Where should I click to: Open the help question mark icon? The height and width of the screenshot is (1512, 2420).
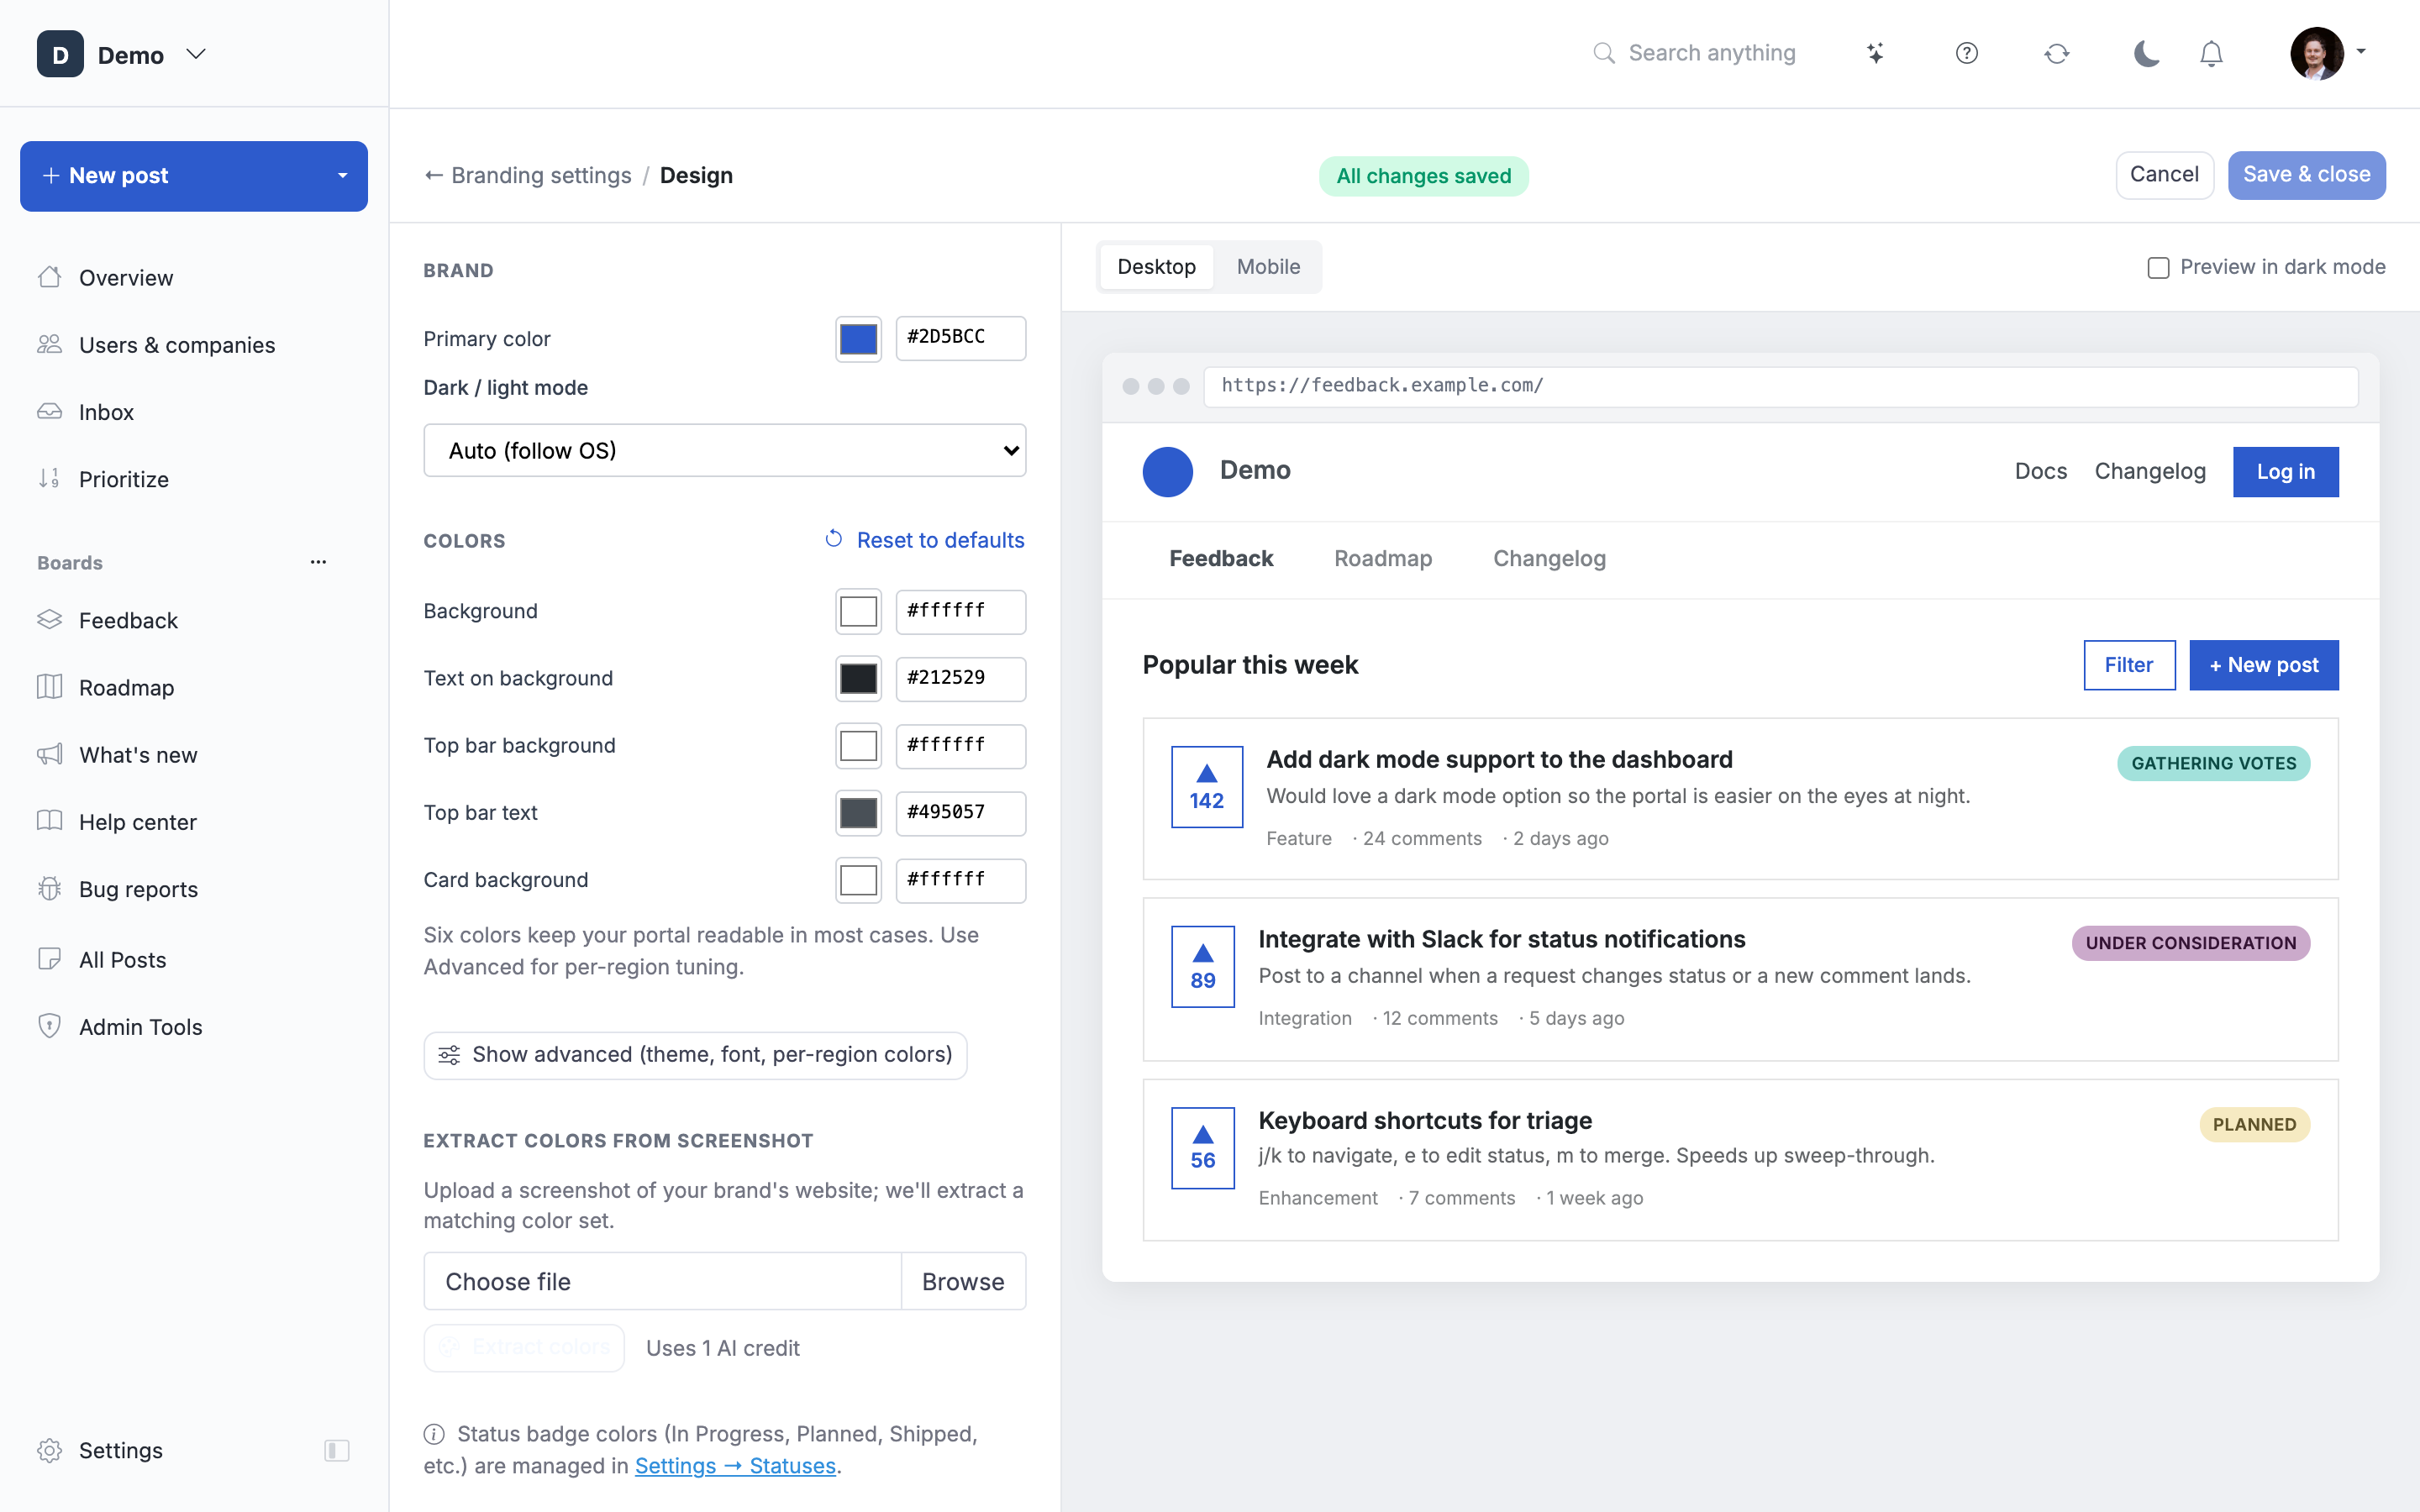click(x=1966, y=53)
